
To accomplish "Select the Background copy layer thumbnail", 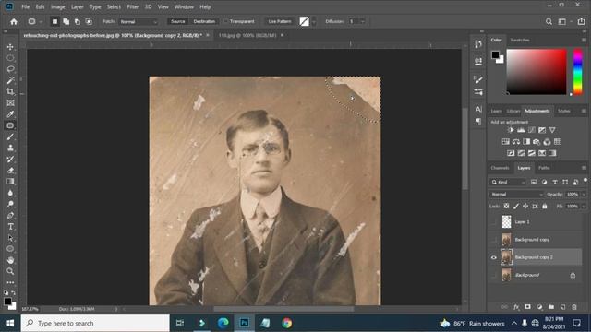I will click(x=506, y=240).
